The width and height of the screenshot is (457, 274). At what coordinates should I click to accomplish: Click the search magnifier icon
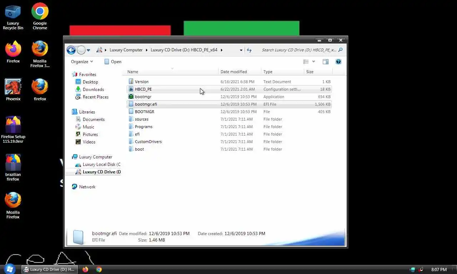pyautogui.click(x=340, y=50)
